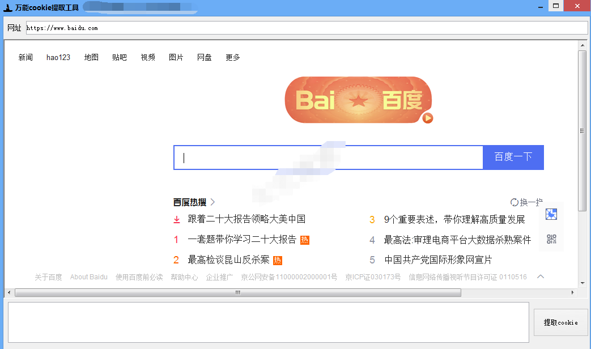Viewport: 591px width, 349px height.
Task: Expand the 更多 navigation menu
Action: (x=232, y=57)
